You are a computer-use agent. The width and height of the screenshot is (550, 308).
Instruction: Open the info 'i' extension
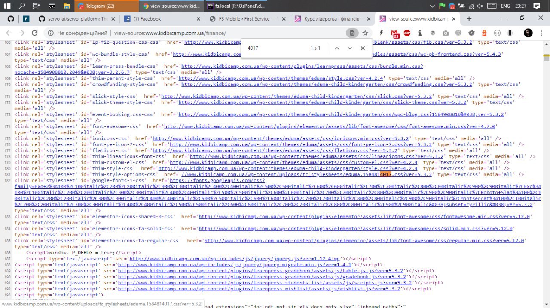(x=420, y=33)
